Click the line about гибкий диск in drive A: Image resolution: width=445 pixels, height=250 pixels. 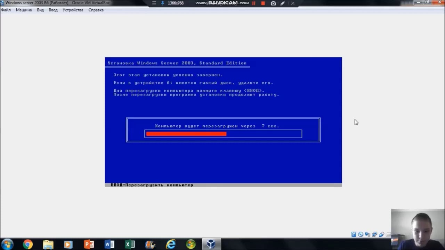pos(193,83)
